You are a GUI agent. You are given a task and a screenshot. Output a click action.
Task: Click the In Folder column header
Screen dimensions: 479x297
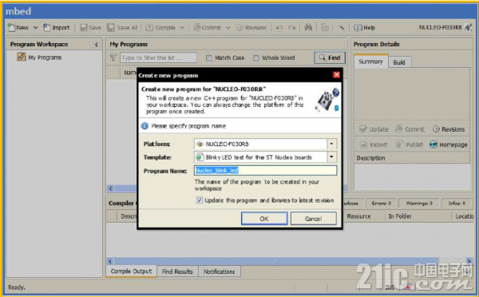(x=400, y=216)
